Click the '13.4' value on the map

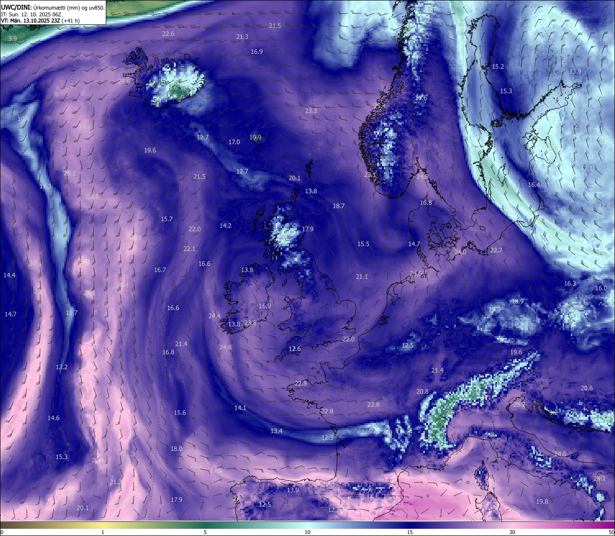tap(276, 431)
